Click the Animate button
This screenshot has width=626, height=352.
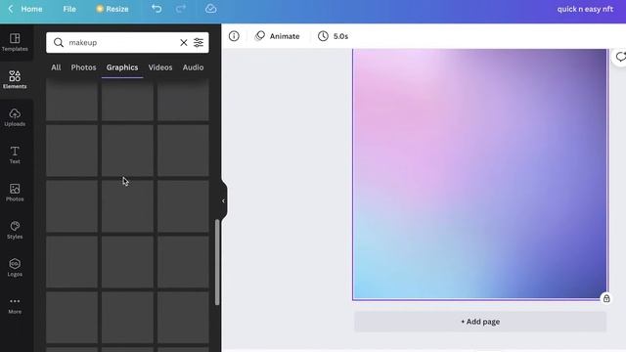[x=278, y=36]
